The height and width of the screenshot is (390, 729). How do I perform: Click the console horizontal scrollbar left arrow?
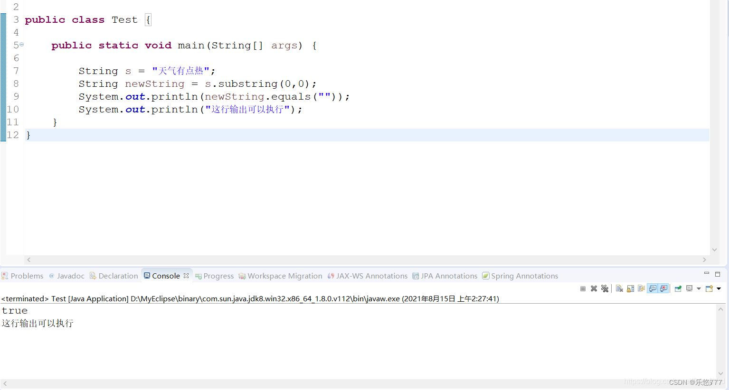(5, 383)
